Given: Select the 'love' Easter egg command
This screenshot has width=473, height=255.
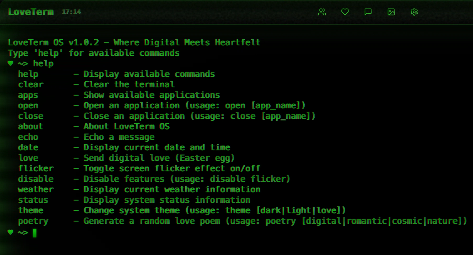Looking at the screenshot, I should point(28,158).
